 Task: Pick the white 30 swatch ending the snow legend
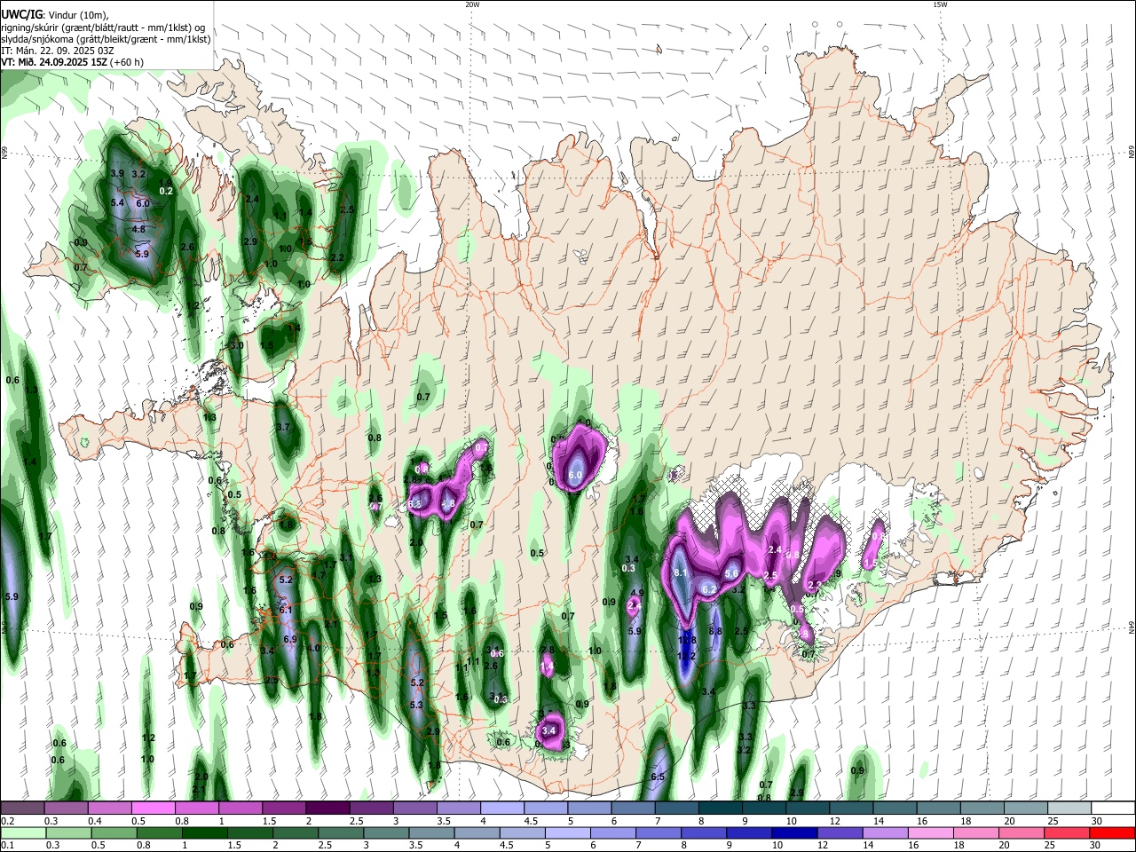tap(1112, 809)
